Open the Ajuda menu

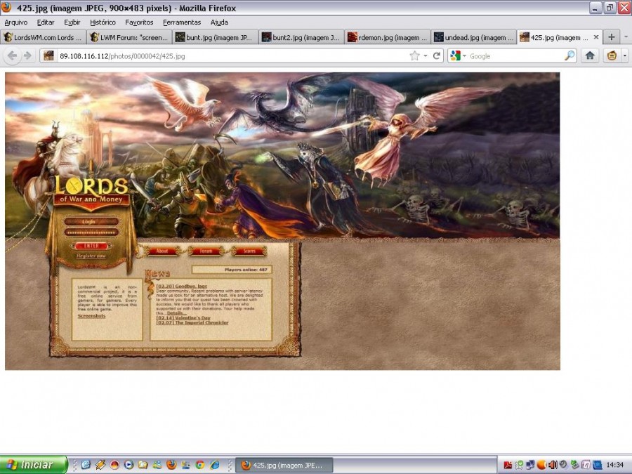pyautogui.click(x=219, y=22)
